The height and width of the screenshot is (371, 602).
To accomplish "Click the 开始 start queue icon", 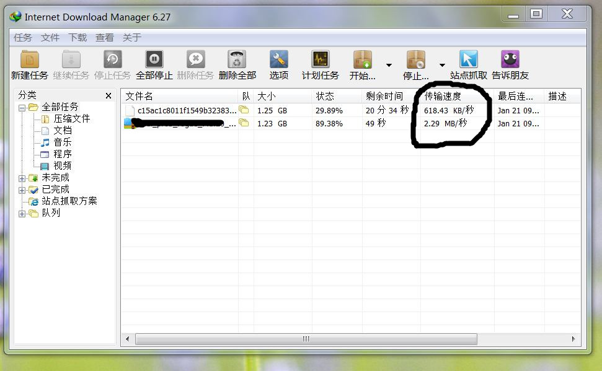I will (363, 59).
